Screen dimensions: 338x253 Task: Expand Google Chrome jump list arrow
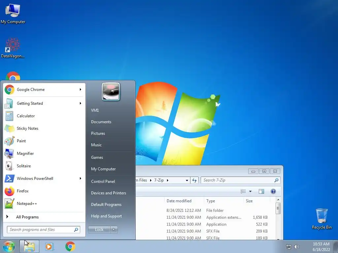pyautogui.click(x=81, y=90)
